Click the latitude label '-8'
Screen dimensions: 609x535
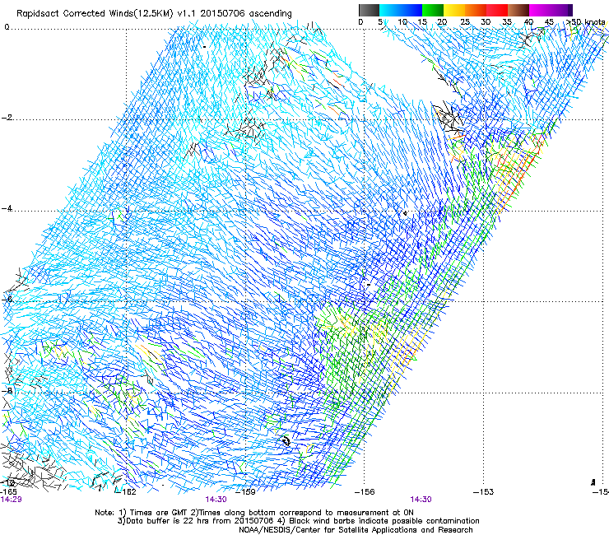click(7, 390)
